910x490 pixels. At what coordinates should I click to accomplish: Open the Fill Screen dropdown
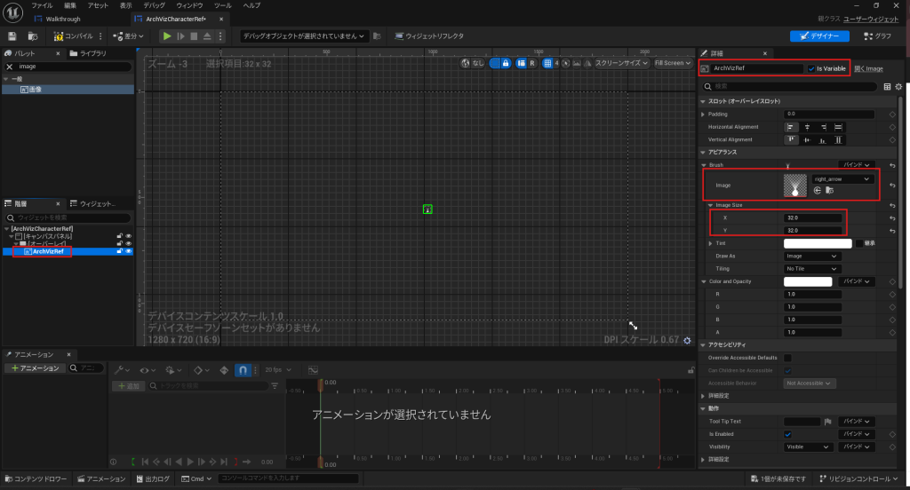(671, 63)
